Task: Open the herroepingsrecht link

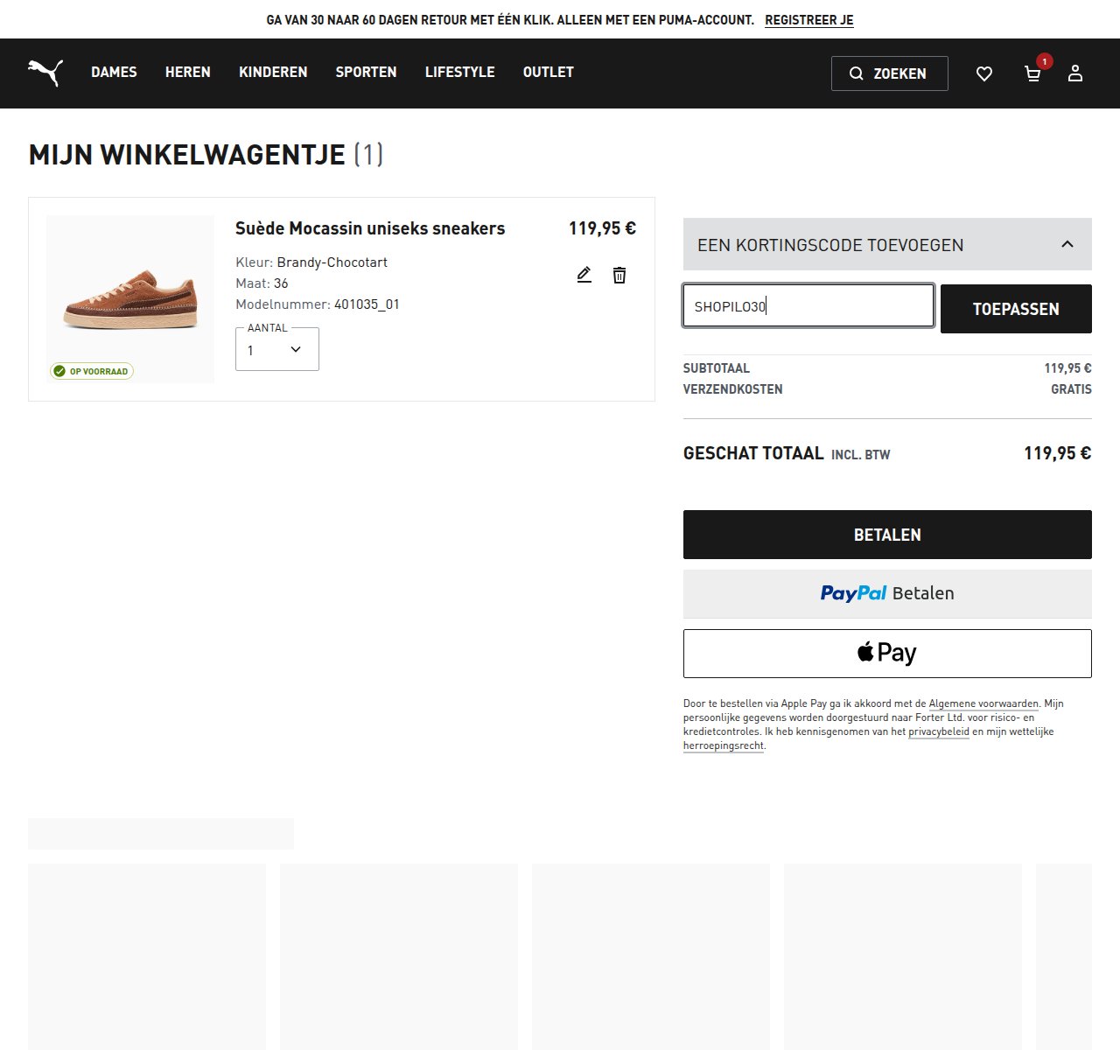Action: [724, 745]
